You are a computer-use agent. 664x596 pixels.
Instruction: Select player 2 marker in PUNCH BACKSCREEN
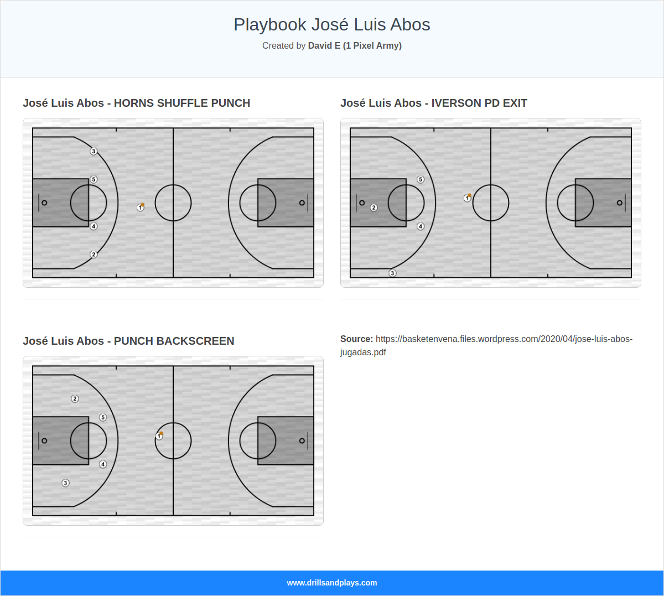tap(74, 398)
